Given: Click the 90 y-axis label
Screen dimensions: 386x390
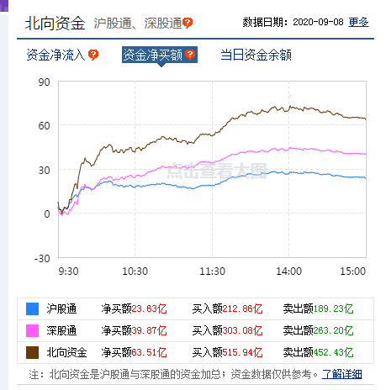Looking at the screenshot, I should (45, 82).
